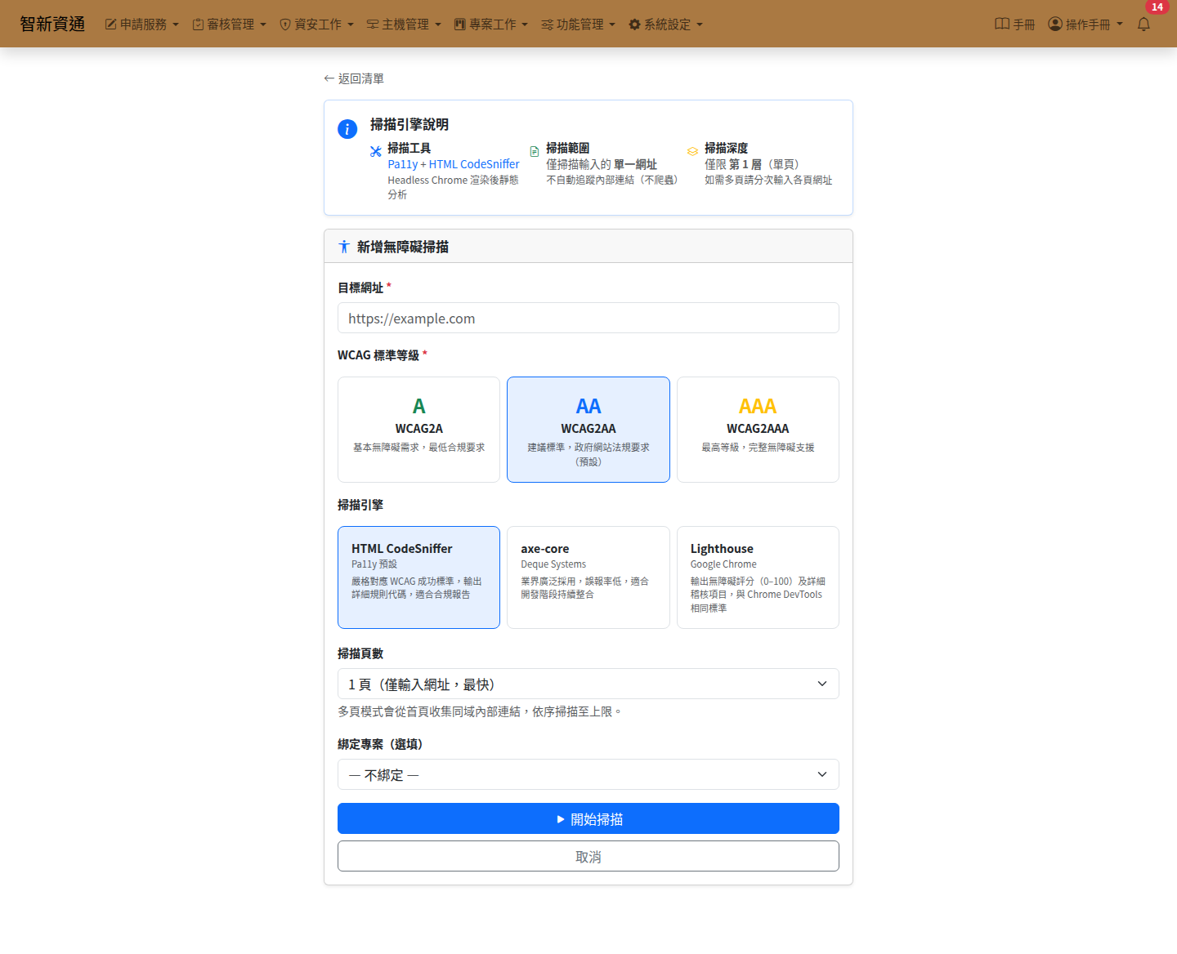
Task: Choose Lighthouse scan engine
Action: 758,577
